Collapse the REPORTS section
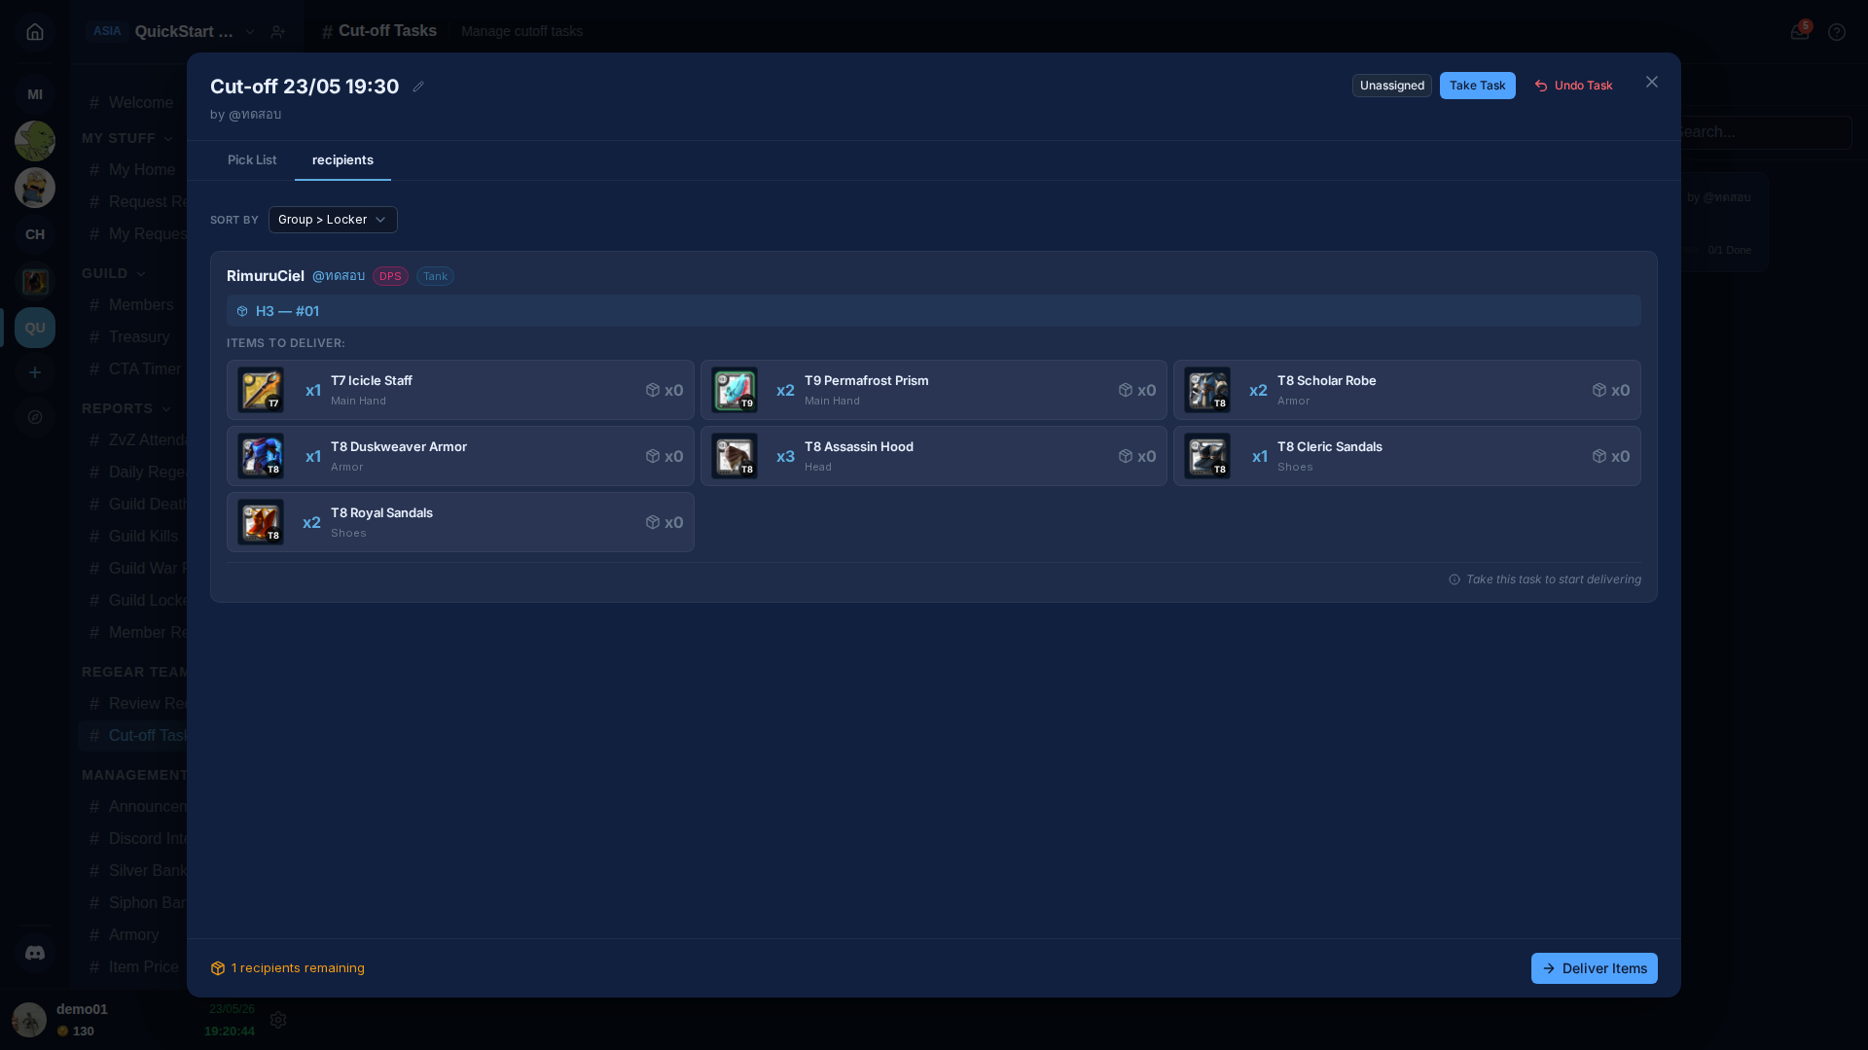 click(x=126, y=408)
